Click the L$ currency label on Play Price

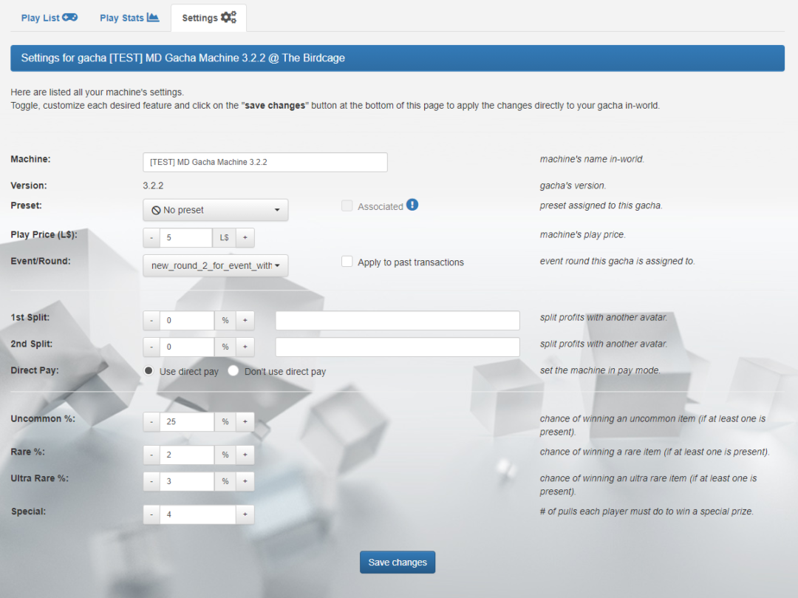point(224,237)
